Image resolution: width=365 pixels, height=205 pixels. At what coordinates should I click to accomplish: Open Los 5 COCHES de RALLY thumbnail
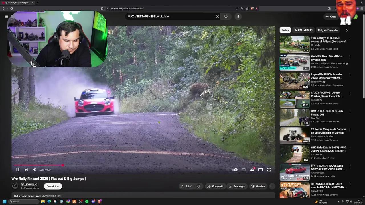[x=295, y=190]
